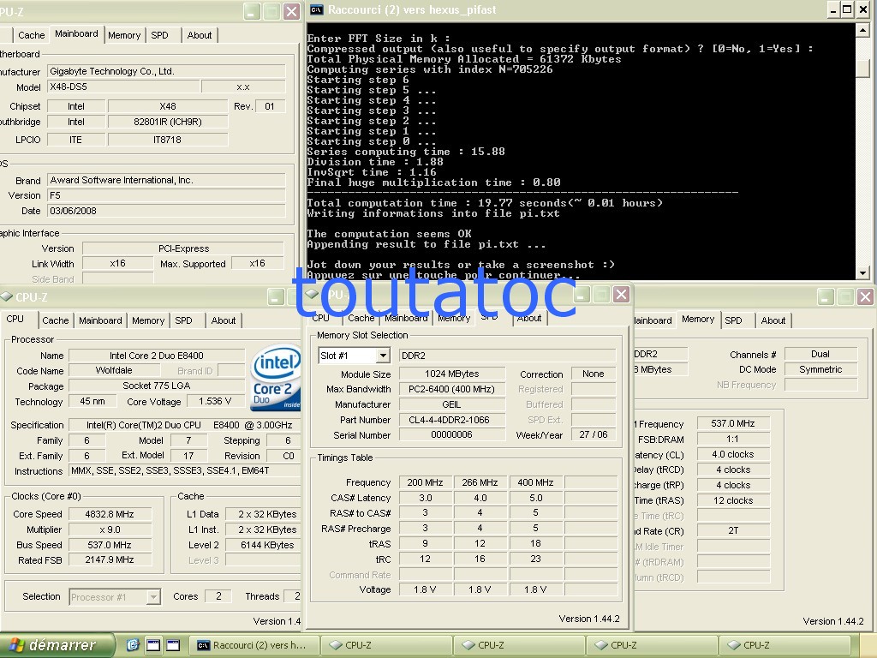Open the Memory tab in the top-left CPU-Z window
Image resolution: width=877 pixels, height=658 pixels.
pyautogui.click(x=124, y=35)
